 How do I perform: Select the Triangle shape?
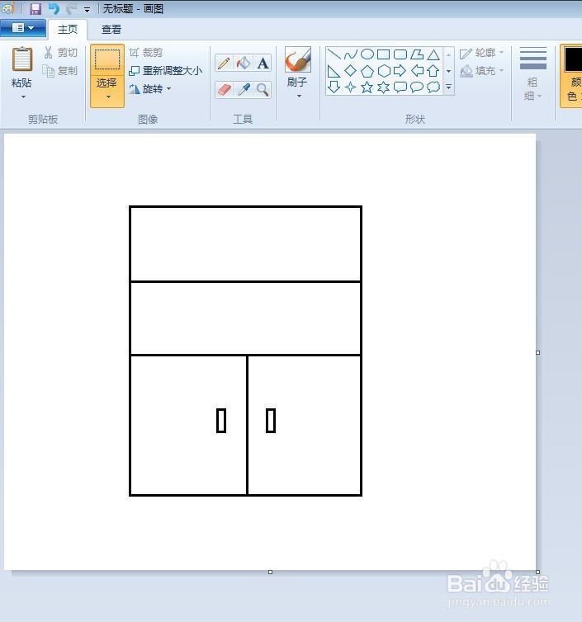(x=433, y=54)
